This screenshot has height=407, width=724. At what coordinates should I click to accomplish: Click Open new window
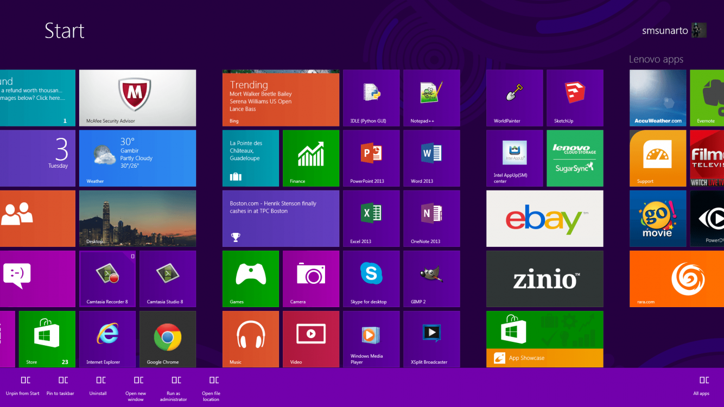coord(136,389)
